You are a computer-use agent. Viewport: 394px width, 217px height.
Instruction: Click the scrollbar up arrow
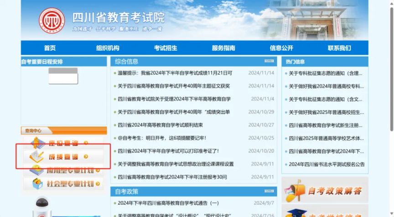point(392,3)
